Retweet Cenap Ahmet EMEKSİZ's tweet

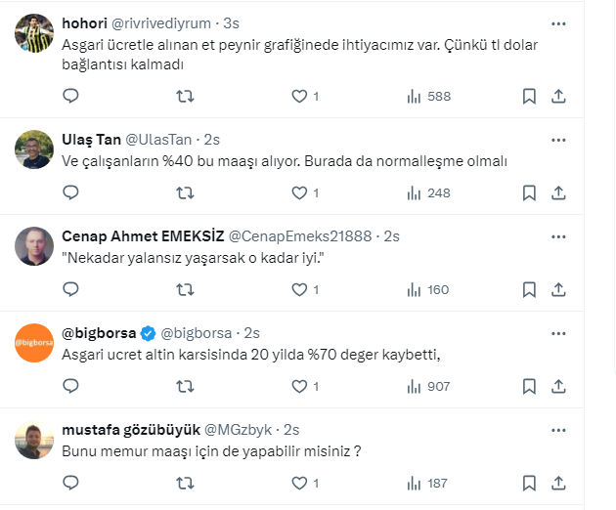(x=184, y=289)
